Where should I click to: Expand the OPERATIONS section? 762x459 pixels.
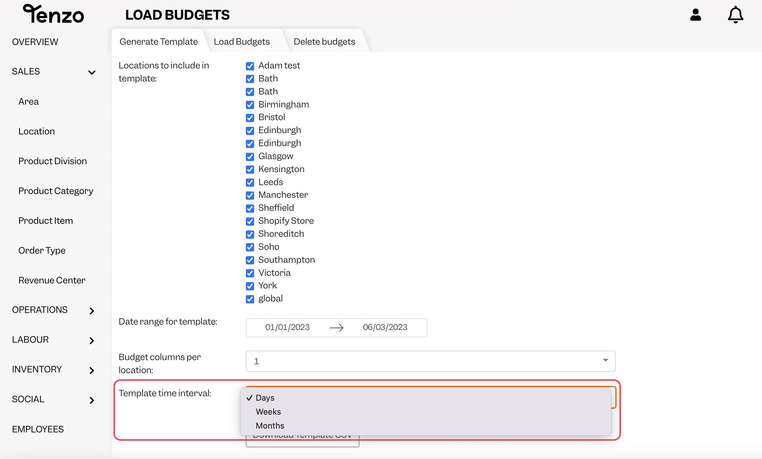tap(92, 311)
